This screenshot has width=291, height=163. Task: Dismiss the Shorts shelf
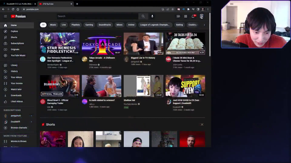click(x=202, y=125)
